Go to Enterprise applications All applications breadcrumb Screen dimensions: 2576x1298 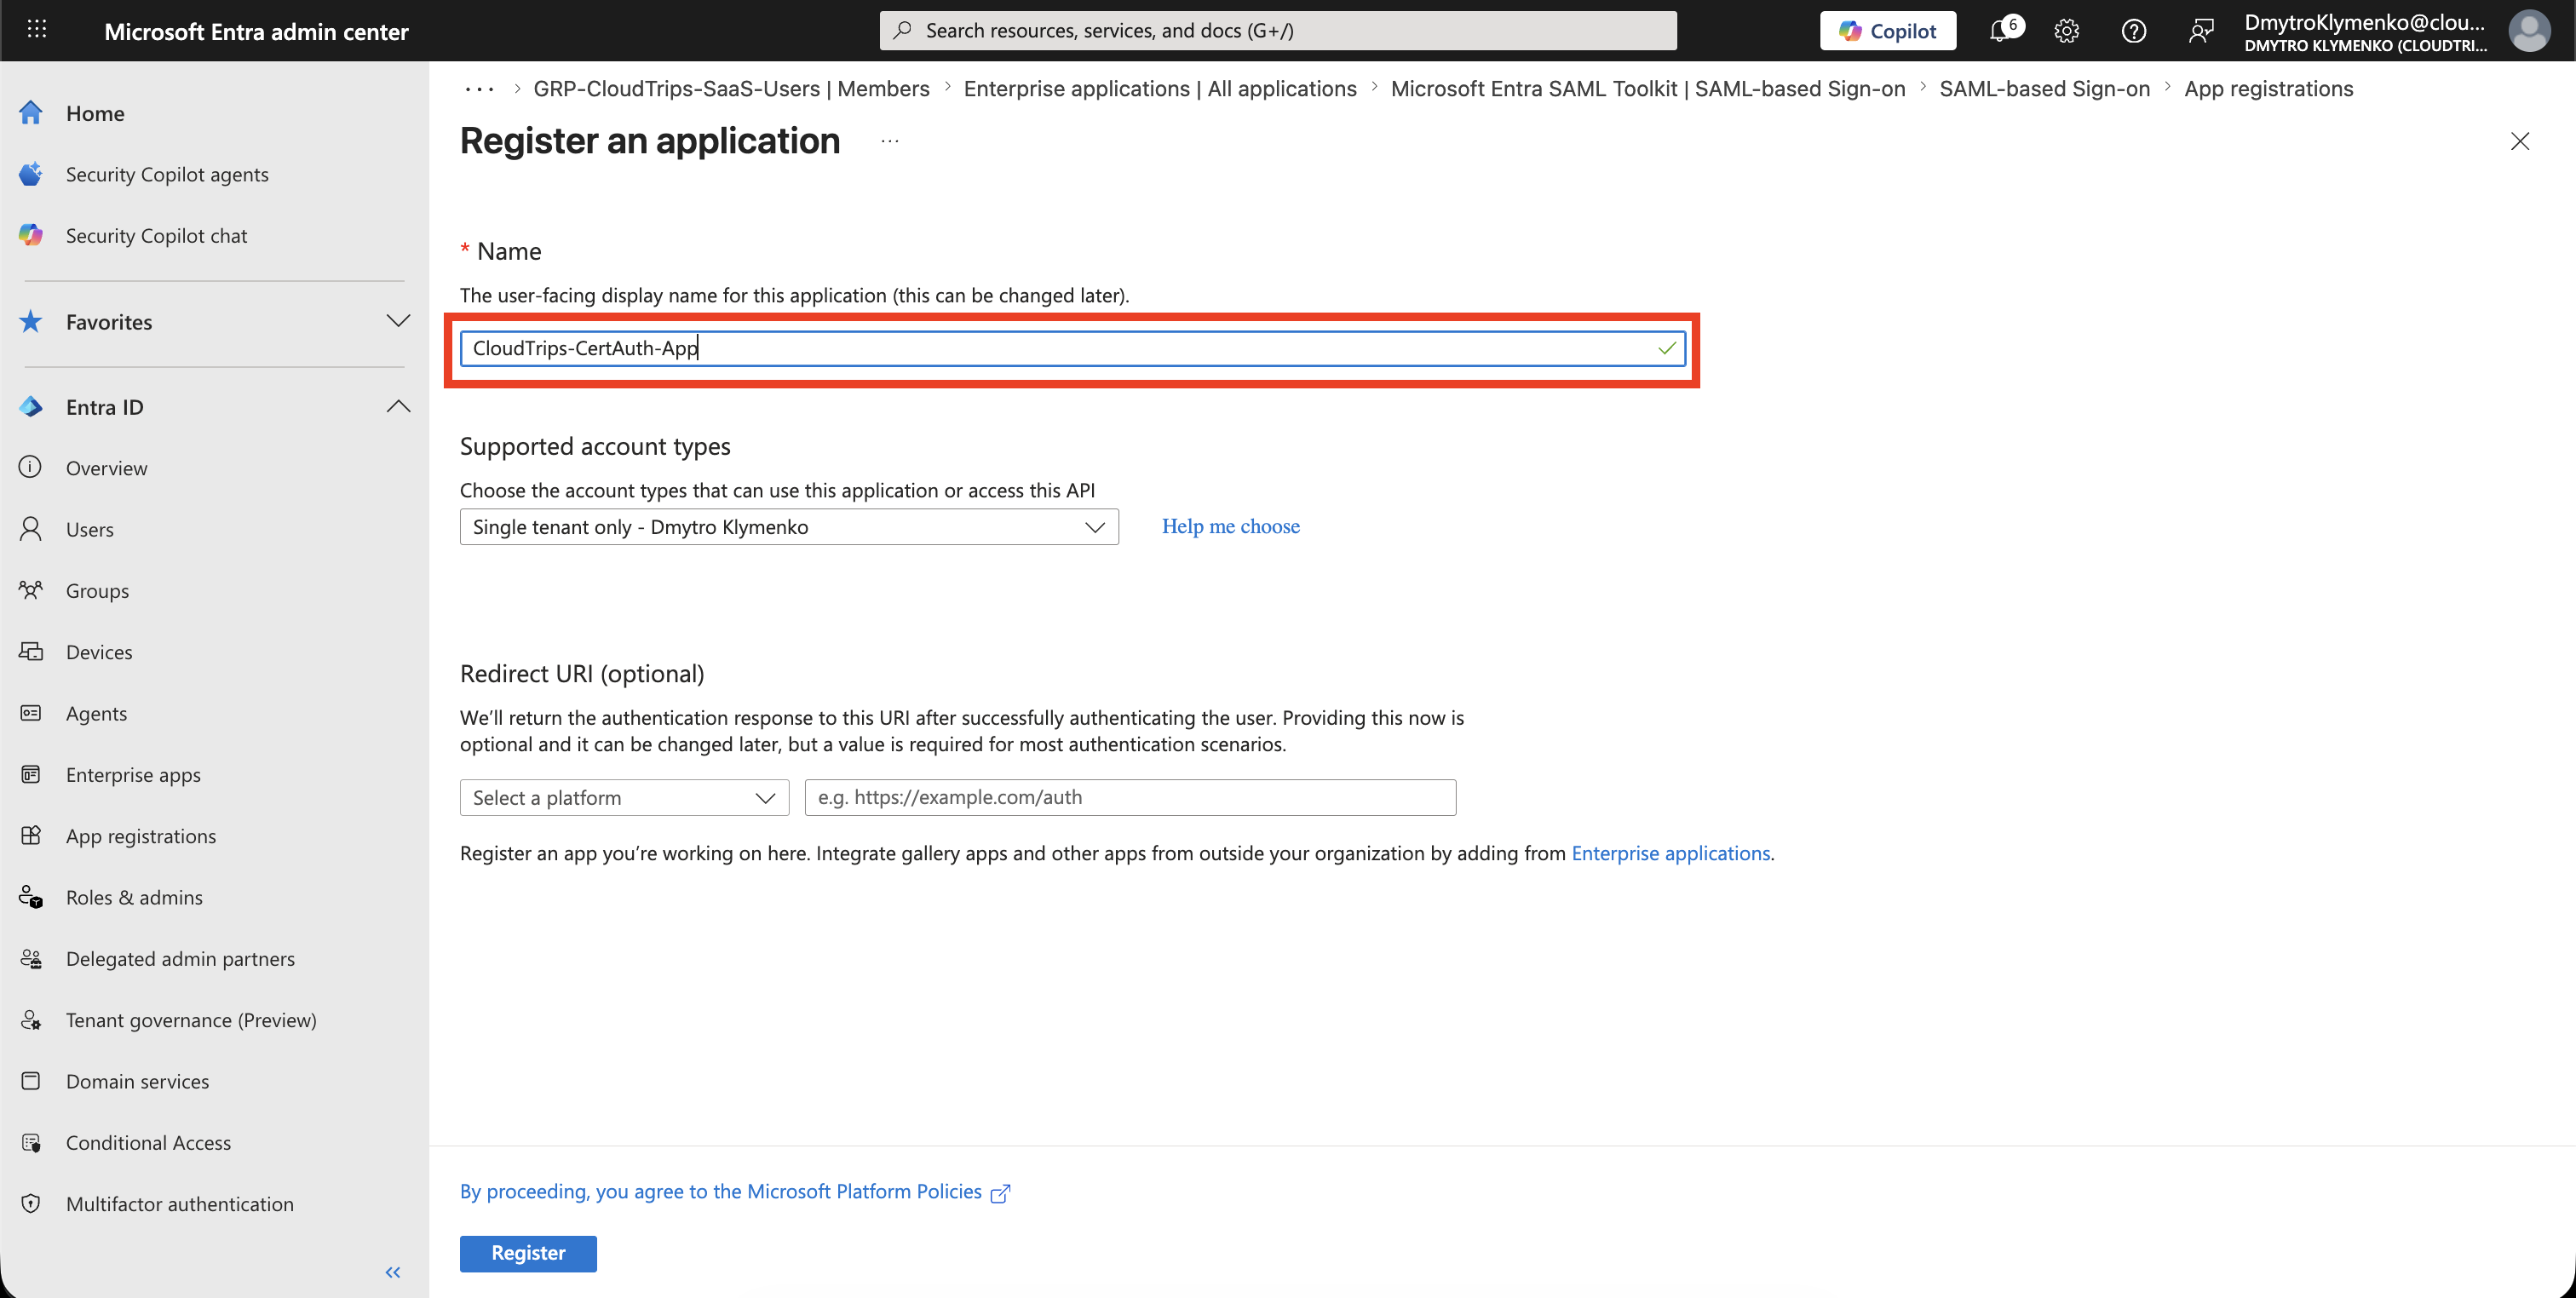(1160, 89)
